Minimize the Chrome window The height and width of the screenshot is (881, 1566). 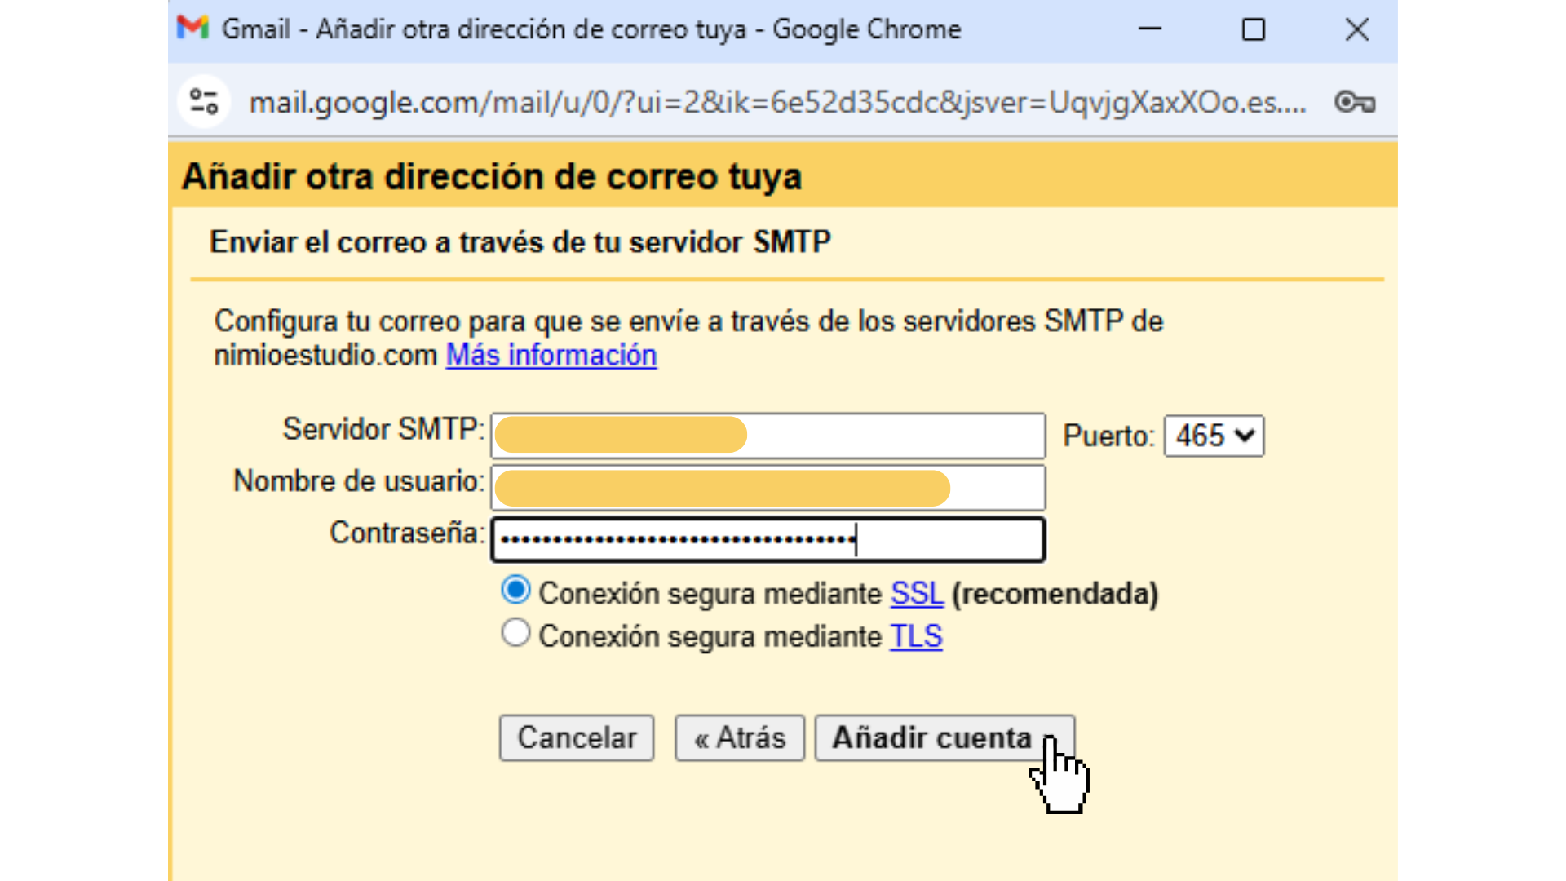click(x=1149, y=29)
